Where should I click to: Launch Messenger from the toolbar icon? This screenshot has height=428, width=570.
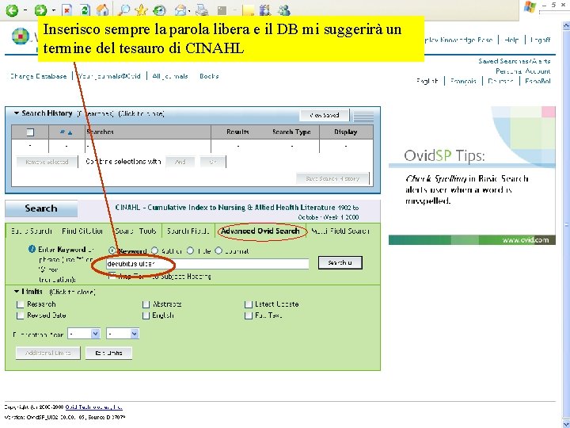pyautogui.click(x=284, y=10)
